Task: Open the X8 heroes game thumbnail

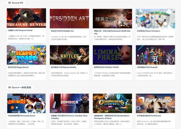Action: click(155, 55)
